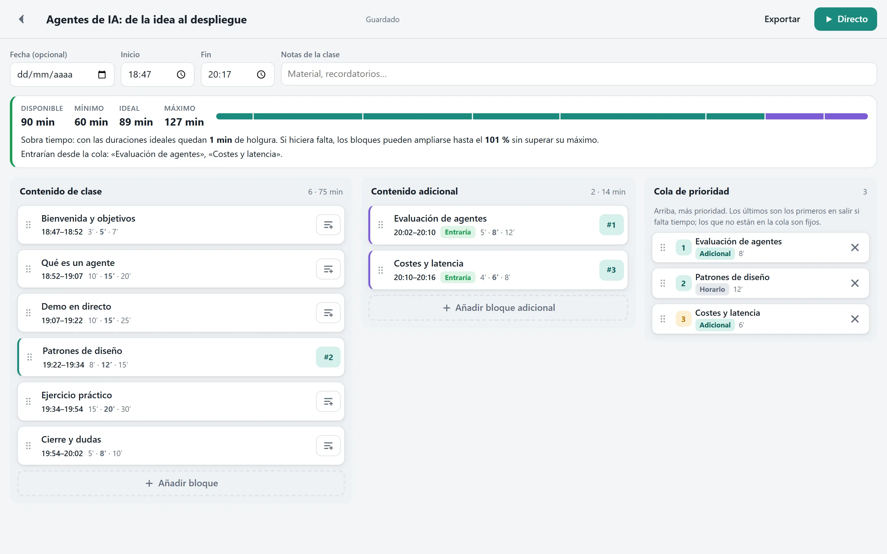Add Bienvenida y objetivos to the priority queue
Viewport: 887px width, 554px height.
point(328,225)
